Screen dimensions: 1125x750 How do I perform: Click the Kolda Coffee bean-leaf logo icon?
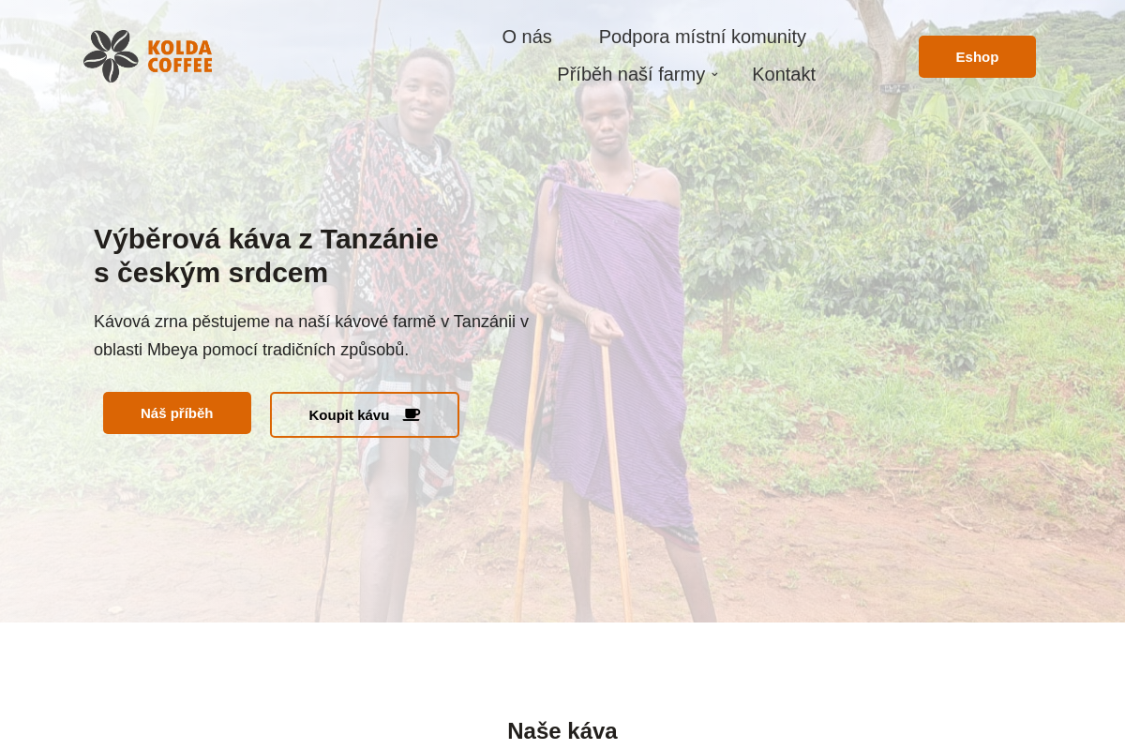pos(111,56)
